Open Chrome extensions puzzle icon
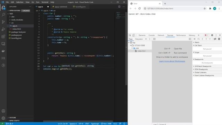Viewport: 222px width, 125px height. (x=210, y=8)
